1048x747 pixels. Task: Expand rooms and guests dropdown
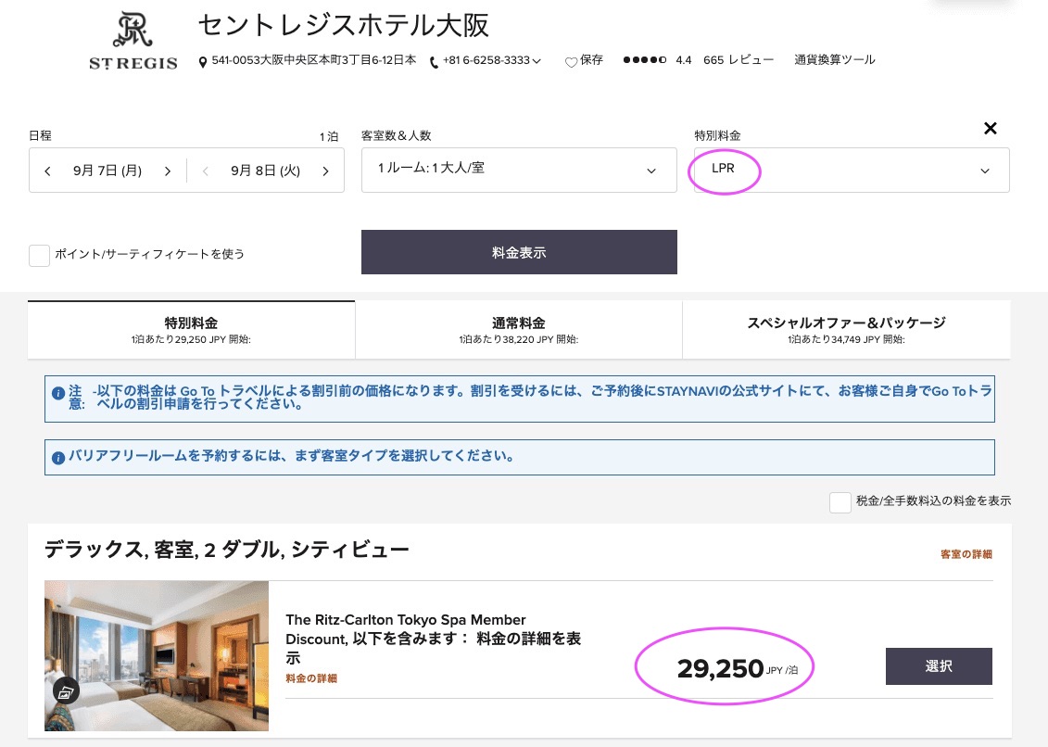pos(650,171)
